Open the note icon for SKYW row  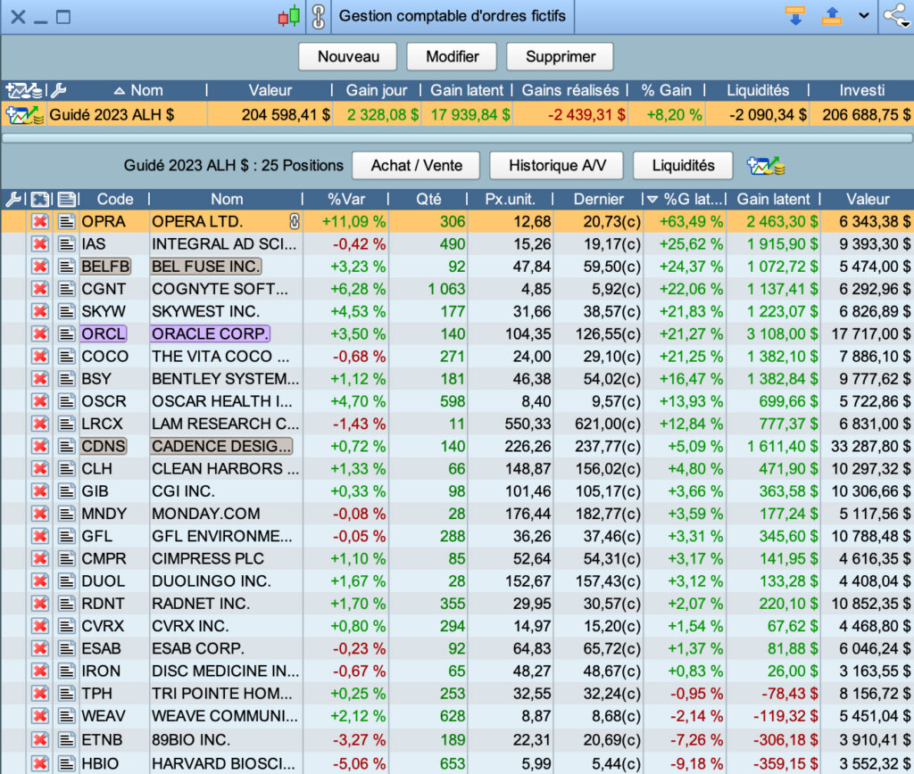point(66,311)
